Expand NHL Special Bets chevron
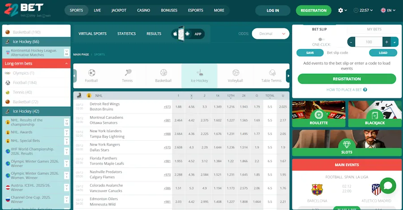The image size is (403, 210). click(67, 141)
